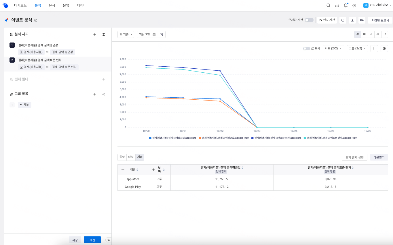Switch to 계층 table tab
The width and height of the screenshot is (393, 245).
(x=140, y=157)
